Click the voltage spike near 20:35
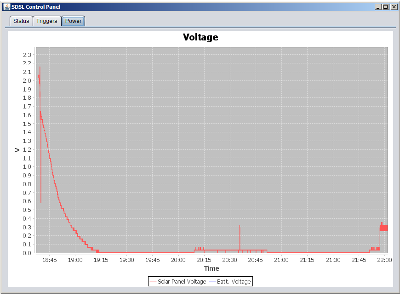This screenshot has width=400, height=296. coord(240,237)
